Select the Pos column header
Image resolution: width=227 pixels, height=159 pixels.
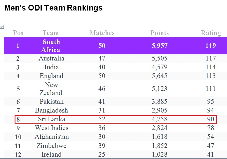[x=18, y=33]
